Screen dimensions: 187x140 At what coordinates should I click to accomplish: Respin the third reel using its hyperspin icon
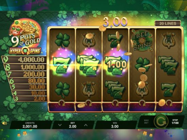pyautogui.click(x=115, y=103)
